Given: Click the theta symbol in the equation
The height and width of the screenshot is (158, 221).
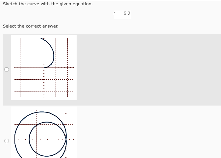Looking at the screenshot, I should click(x=129, y=13).
